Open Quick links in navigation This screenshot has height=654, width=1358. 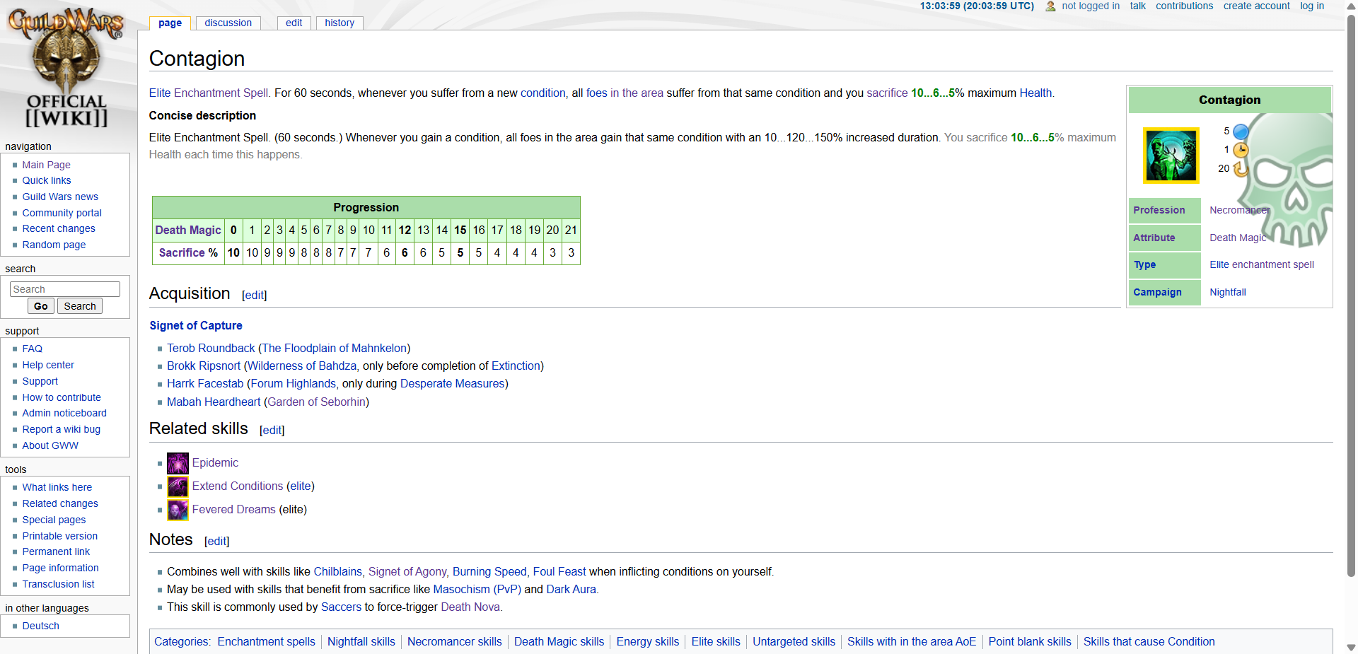(x=47, y=180)
